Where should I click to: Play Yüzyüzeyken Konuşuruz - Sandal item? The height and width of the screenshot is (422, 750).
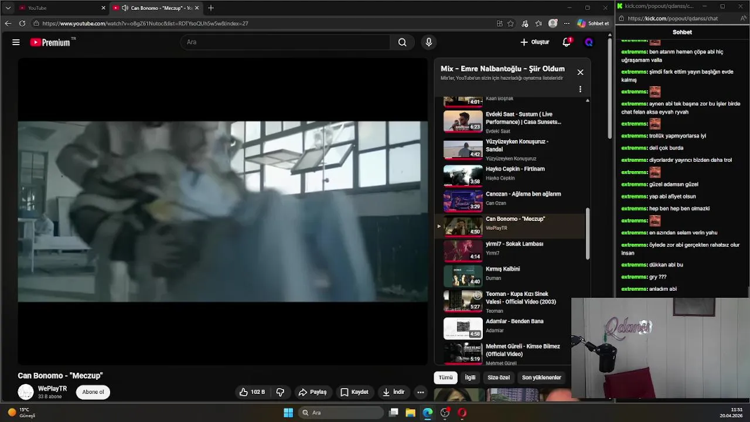tap(510, 149)
